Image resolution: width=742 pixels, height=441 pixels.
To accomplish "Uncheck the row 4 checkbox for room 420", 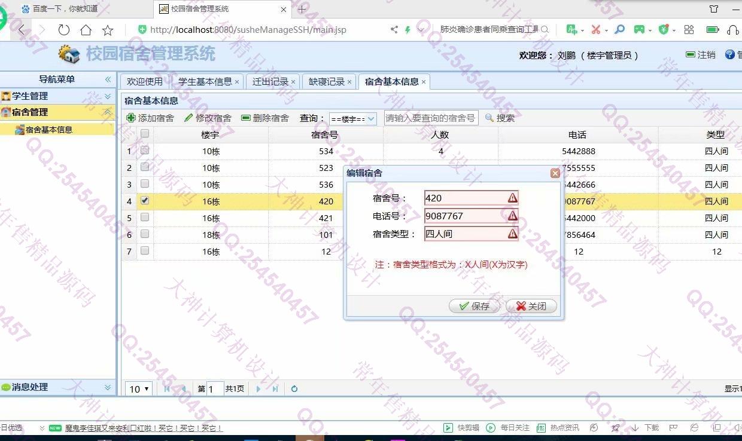I will [x=145, y=201].
